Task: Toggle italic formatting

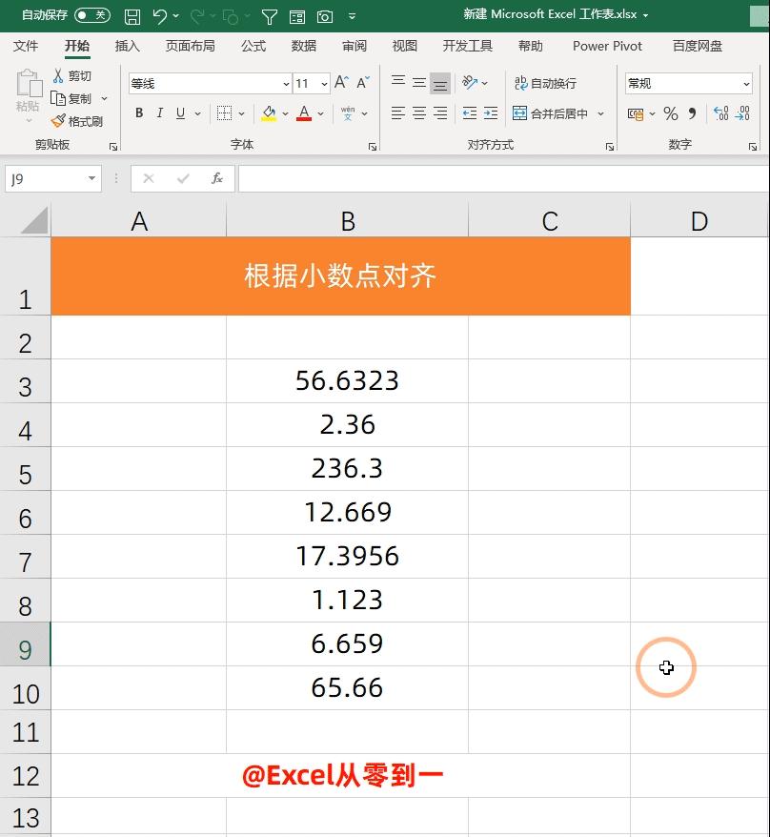Action: click(160, 113)
